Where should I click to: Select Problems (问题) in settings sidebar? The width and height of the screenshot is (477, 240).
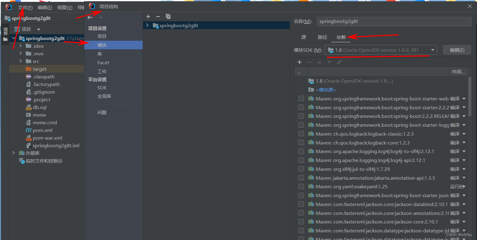point(102,113)
